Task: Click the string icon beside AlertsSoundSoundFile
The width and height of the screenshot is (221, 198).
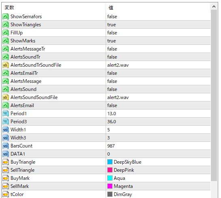Action: point(6,97)
